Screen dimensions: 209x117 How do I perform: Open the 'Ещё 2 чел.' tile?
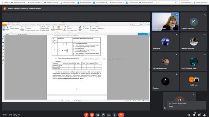[194, 81]
